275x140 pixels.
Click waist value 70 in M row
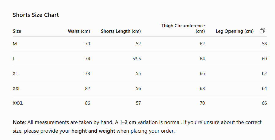point(87,44)
